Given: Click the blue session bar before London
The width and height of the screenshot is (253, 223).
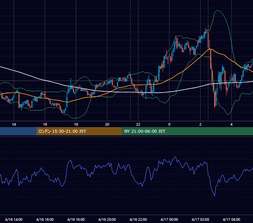Looking at the screenshot, I should click(18, 131).
